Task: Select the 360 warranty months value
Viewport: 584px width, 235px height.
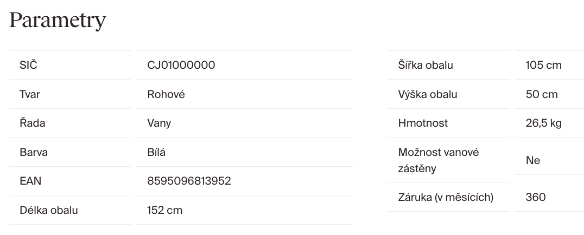Action: point(536,197)
